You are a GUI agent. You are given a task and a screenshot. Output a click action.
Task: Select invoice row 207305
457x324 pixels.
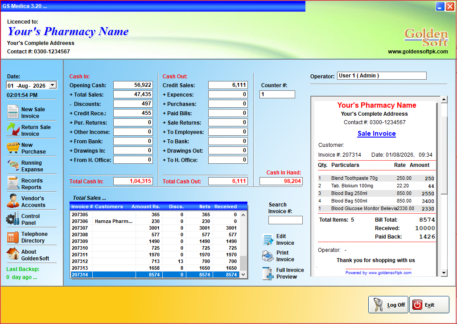coord(155,215)
